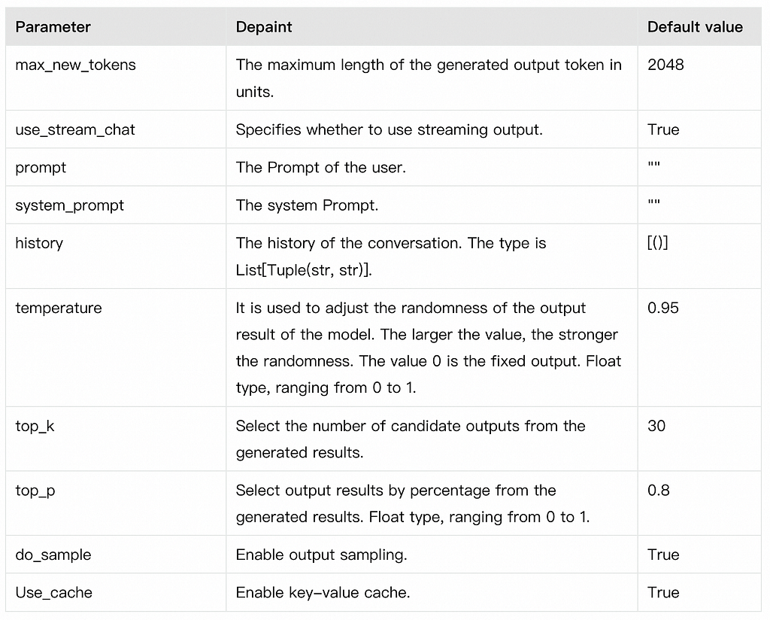Click the temperature parameter name
This screenshot has width=770, height=620.
59,308
